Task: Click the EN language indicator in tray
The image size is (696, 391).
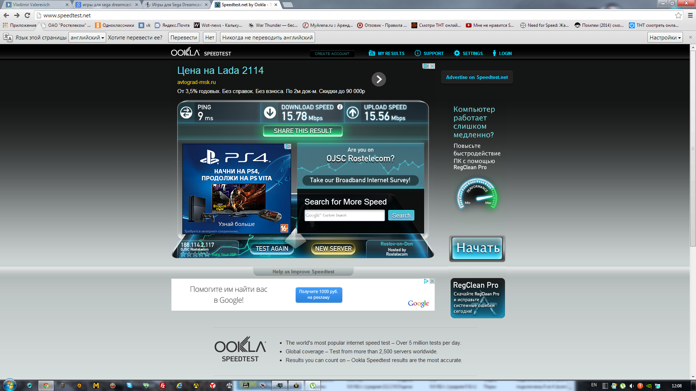Action: pos(594,385)
